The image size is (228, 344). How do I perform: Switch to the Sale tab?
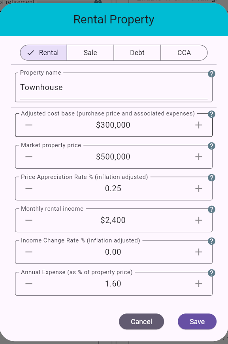[x=90, y=52]
